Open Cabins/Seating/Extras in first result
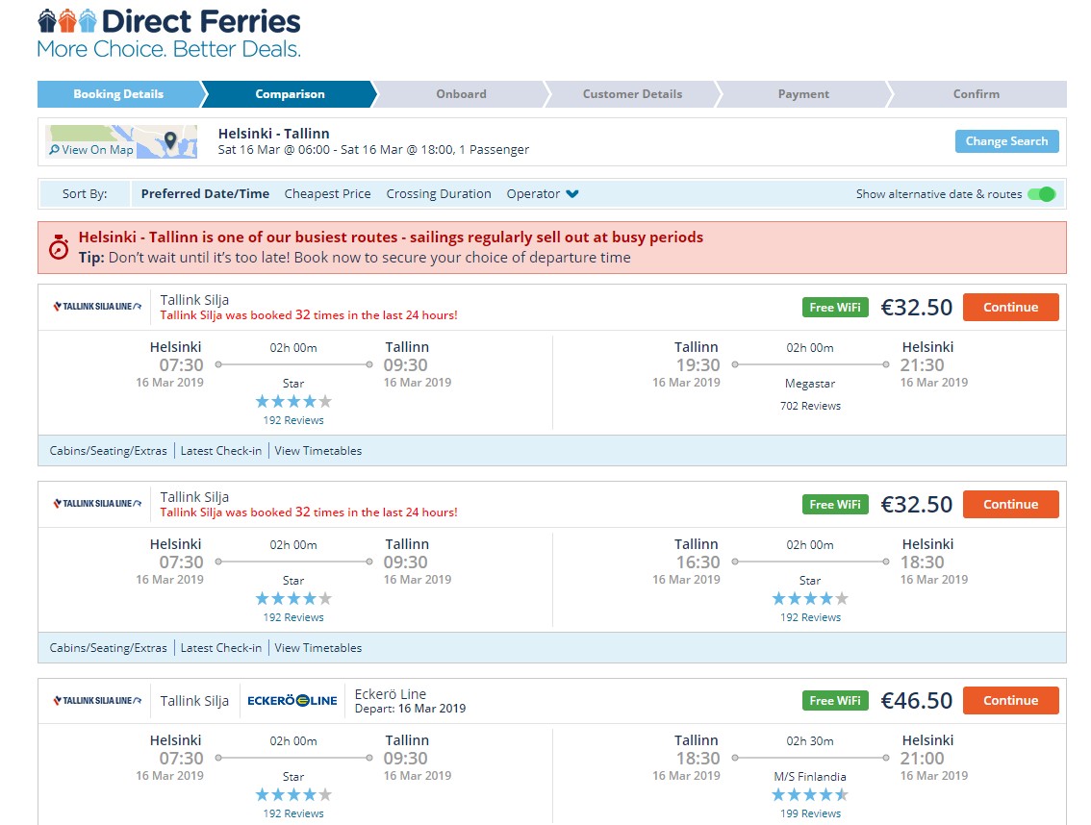 coord(108,451)
